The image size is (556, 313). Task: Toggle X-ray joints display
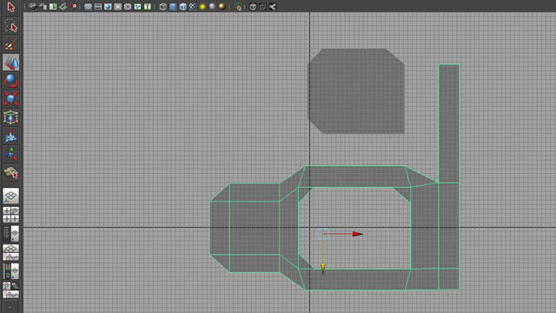pyautogui.click(x=272, y=6)
